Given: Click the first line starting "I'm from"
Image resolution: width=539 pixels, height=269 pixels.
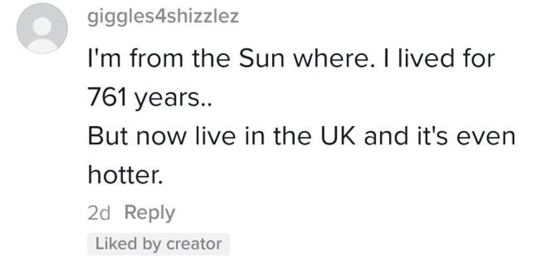Looking at the screenshot, I should (291, 58).
